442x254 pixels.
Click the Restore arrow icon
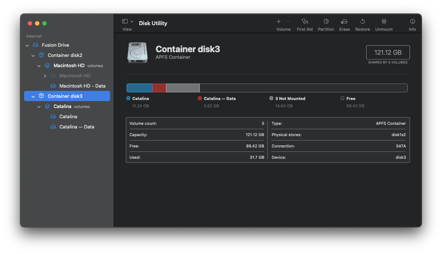[x=362, y=22]
